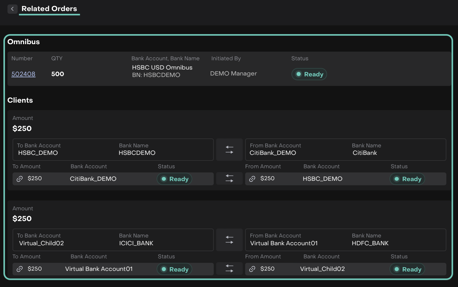Click the back arrow beside Related Orders
The image size is (458, 287).
point(12,9)
